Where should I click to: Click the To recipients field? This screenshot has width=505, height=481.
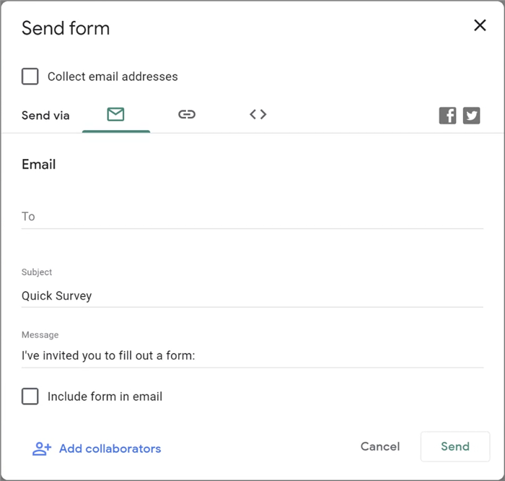coord(252,217)
